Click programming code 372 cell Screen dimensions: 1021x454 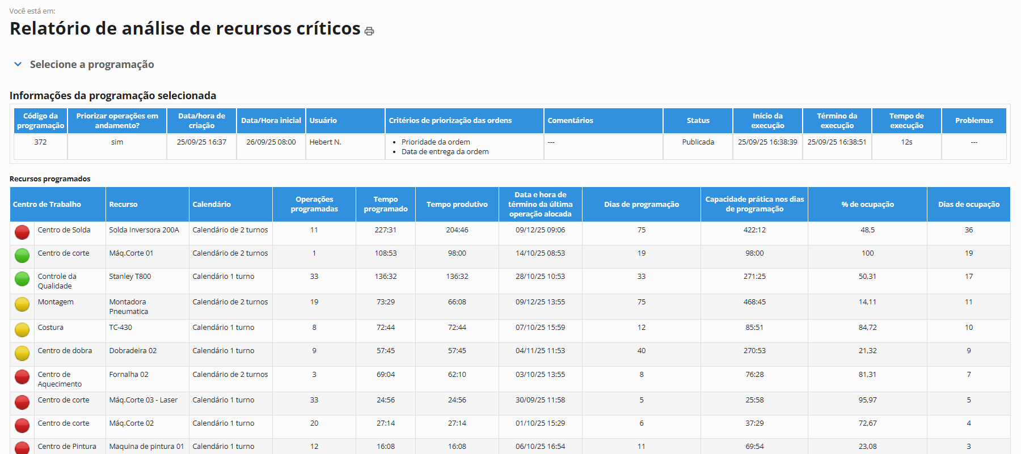tap(40, 142)
